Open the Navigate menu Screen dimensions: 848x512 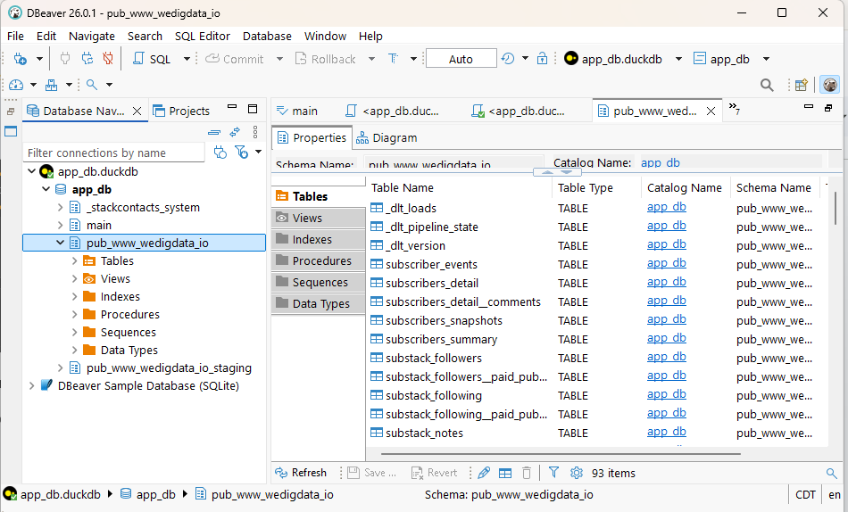92,37
